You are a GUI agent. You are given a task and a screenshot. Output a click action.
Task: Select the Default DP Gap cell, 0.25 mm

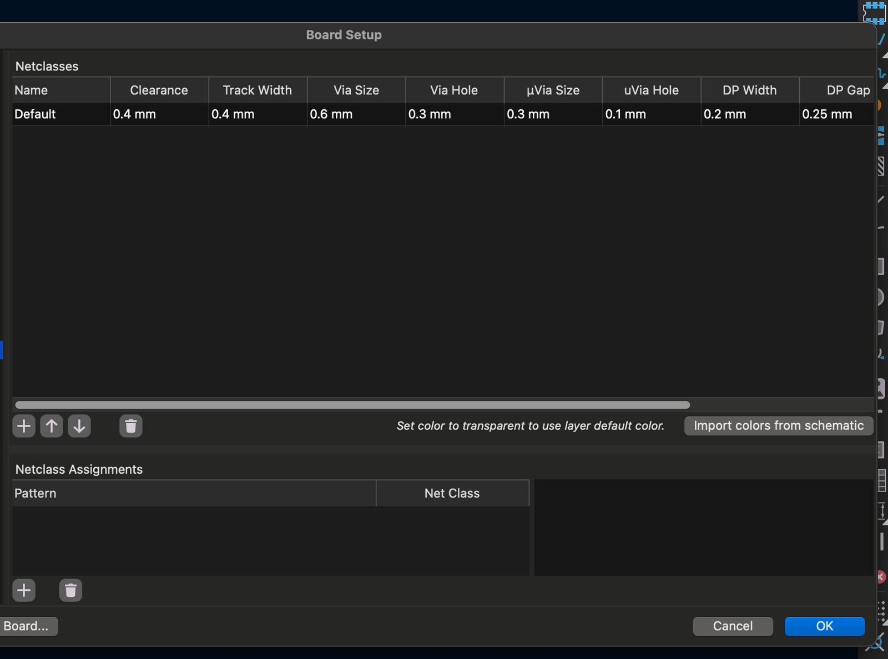coord(837,114)
